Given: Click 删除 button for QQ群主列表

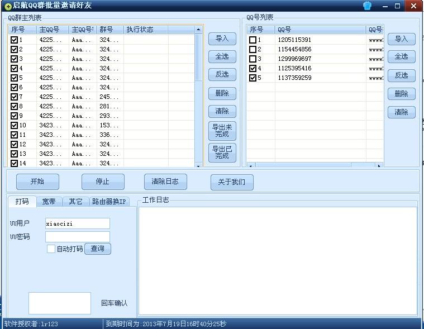Looking at the screenshot, I should pyautogui.click(x=222, y=93).
